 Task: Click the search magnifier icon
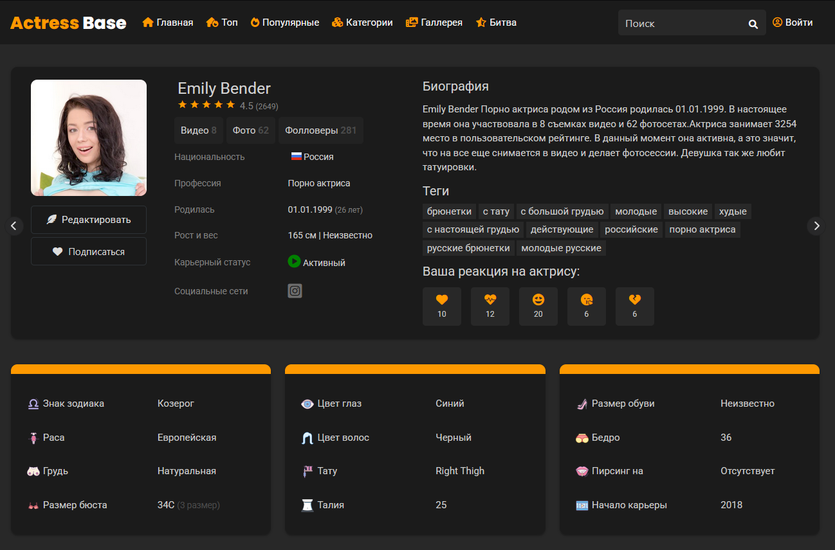[753, 24]
